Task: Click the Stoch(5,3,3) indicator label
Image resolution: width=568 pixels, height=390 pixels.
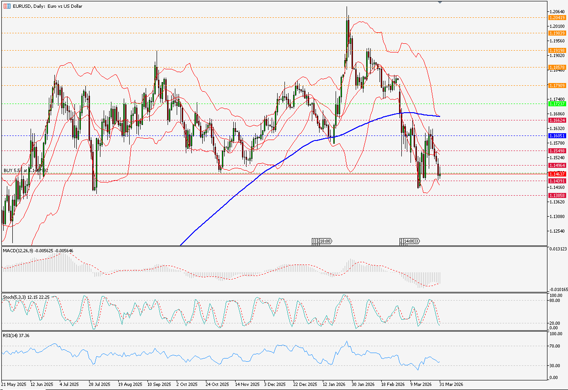Action: (x=15, y=297)
